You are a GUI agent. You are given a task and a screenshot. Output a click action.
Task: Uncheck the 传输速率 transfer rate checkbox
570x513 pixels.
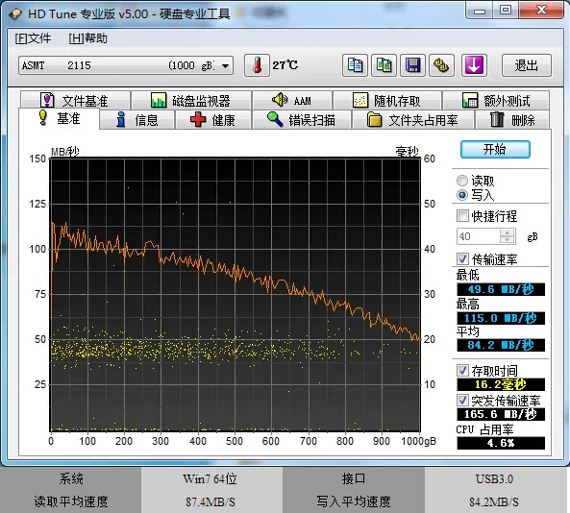462,258
